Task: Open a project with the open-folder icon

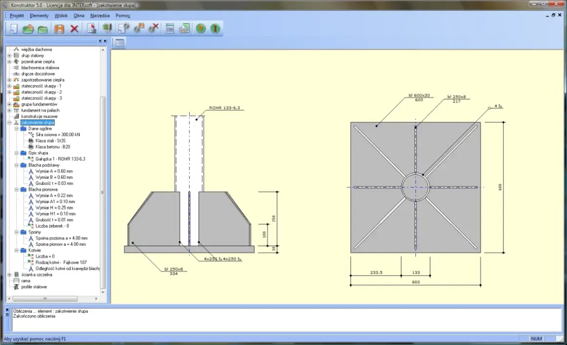Action: tap(28, 28)
